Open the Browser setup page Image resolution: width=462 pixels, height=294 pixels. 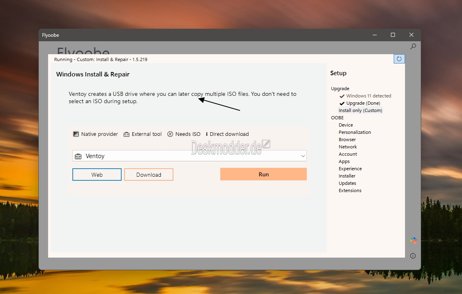tap(347, 140)
